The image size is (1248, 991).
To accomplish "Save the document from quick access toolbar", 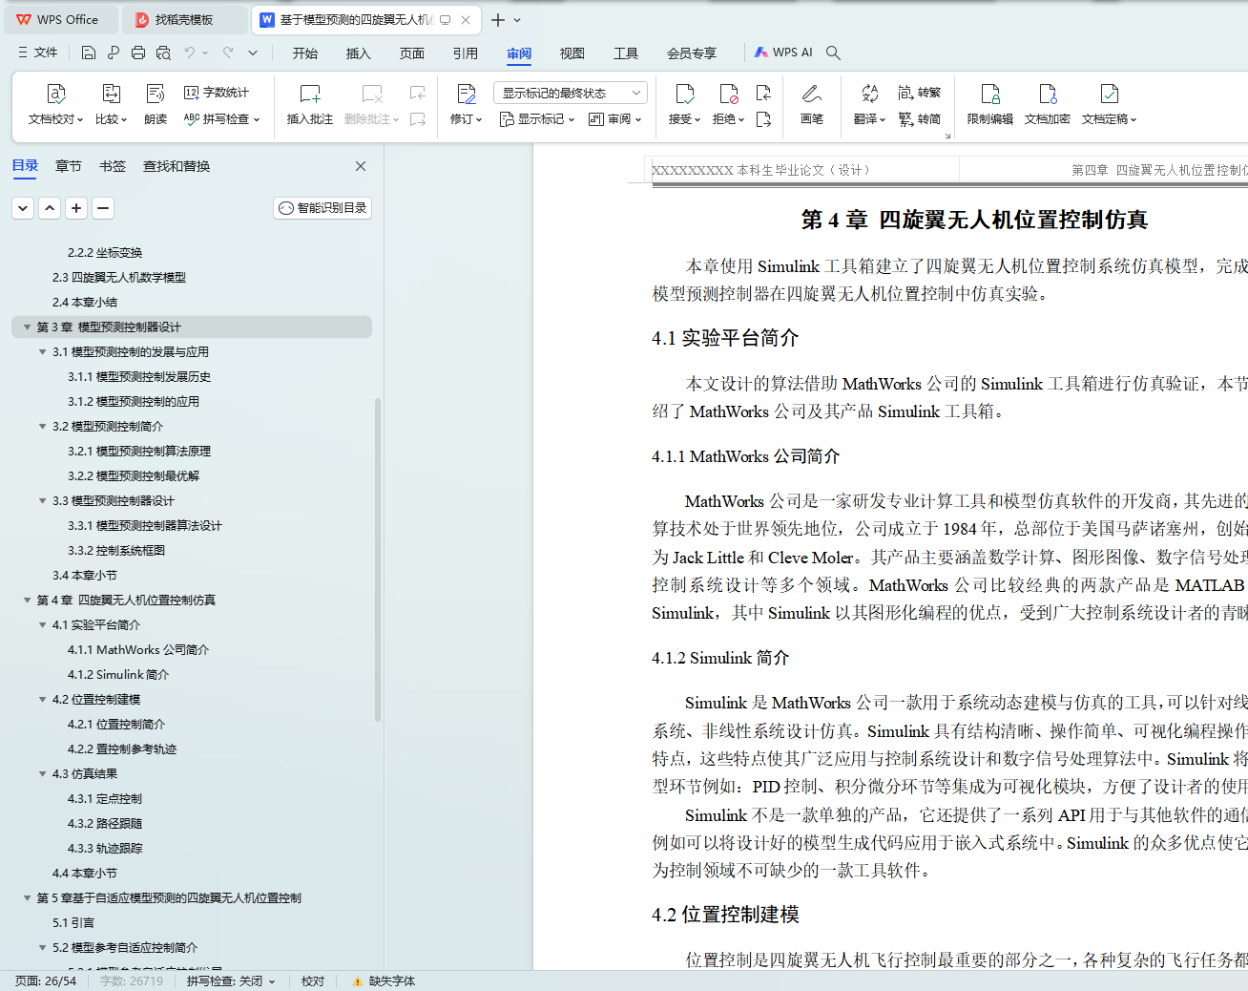I will [89, 53].
